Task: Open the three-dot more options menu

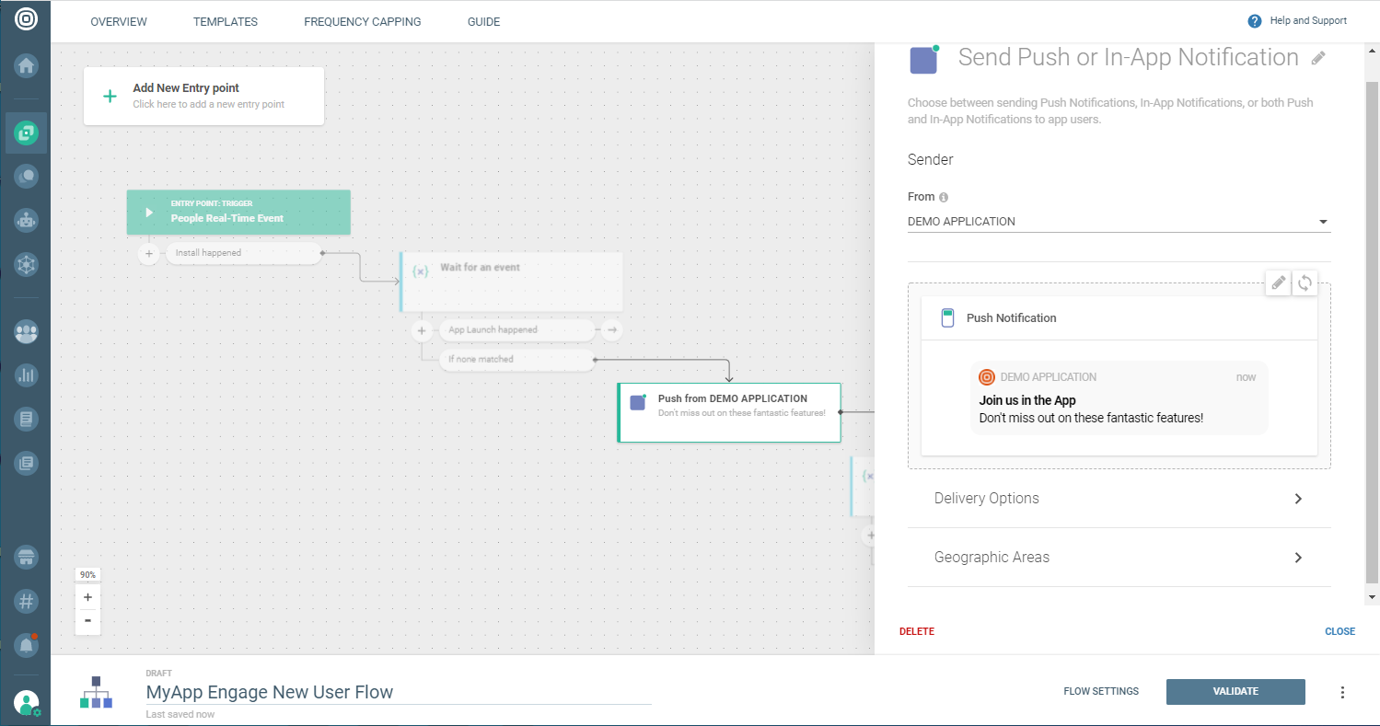Action: click(1342, 692)
